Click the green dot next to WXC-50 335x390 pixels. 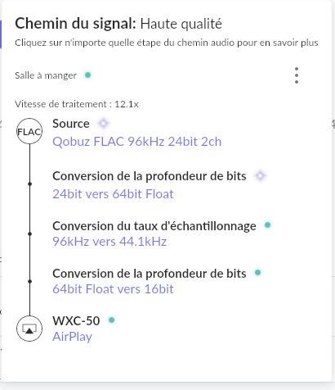click(x=111, y=320)
